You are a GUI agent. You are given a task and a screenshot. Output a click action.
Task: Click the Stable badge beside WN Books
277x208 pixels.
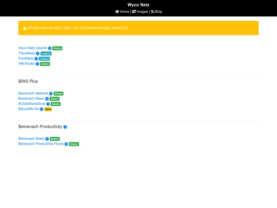coord(45,64)
